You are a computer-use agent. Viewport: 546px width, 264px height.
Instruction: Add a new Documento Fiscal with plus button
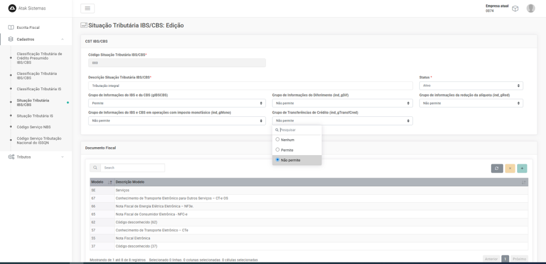[x=522, y=168]
